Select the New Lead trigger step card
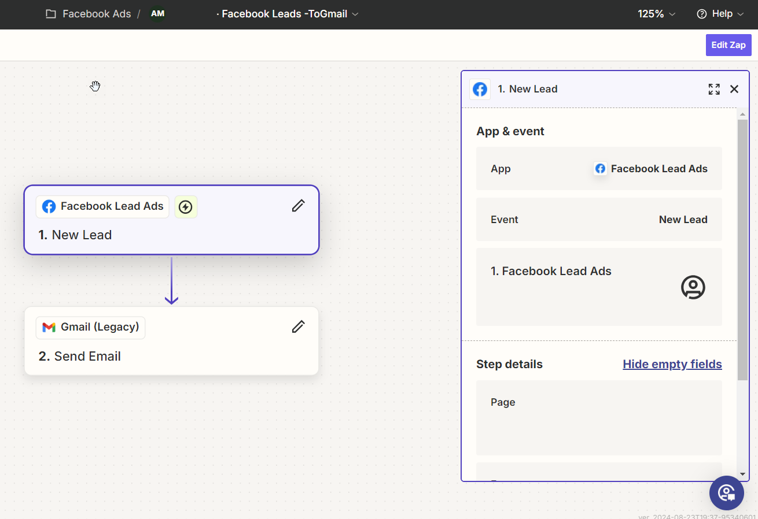Viewport: 758px width, 519px height. pos(171,220)
